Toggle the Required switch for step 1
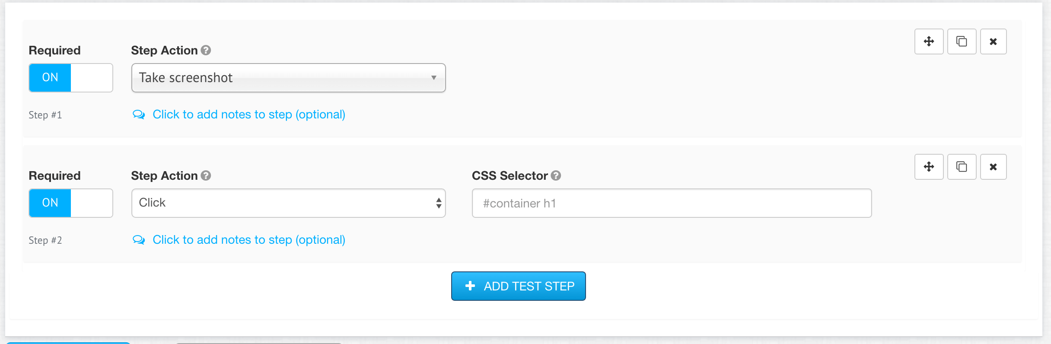The image size is (1051, 344). 71,78
